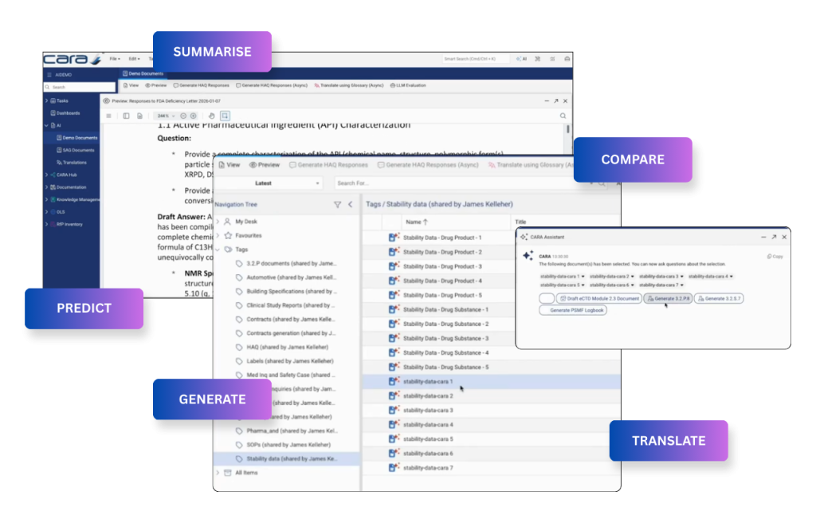
Task: Switch to the Demo Documents tab
Action: [x=142, y=73]
